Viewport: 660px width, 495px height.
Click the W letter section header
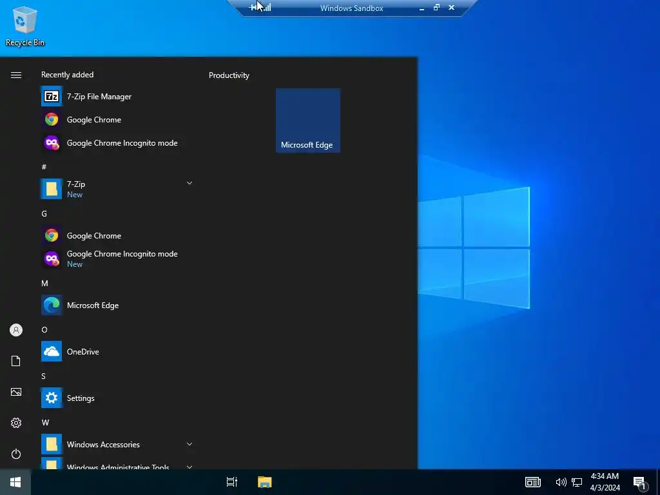(x=45, y=422)
